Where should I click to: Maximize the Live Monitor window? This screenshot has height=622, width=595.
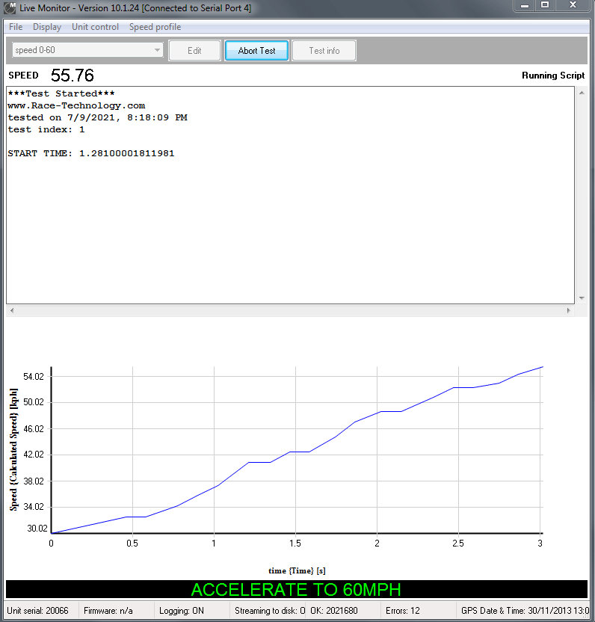pyautogui.click(x=546, y=5)
